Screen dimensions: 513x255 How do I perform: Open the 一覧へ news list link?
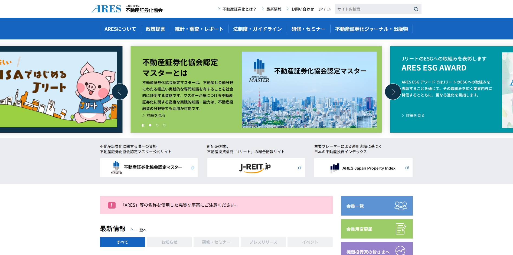click(x=141, y=230)
